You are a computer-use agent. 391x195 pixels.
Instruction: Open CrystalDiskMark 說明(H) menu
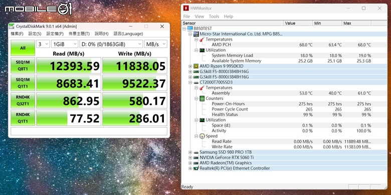point(101,33)
